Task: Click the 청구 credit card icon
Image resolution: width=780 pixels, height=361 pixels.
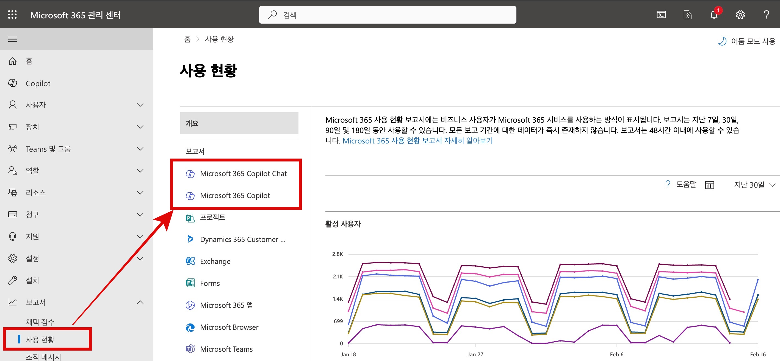Action: pos(12,215)
